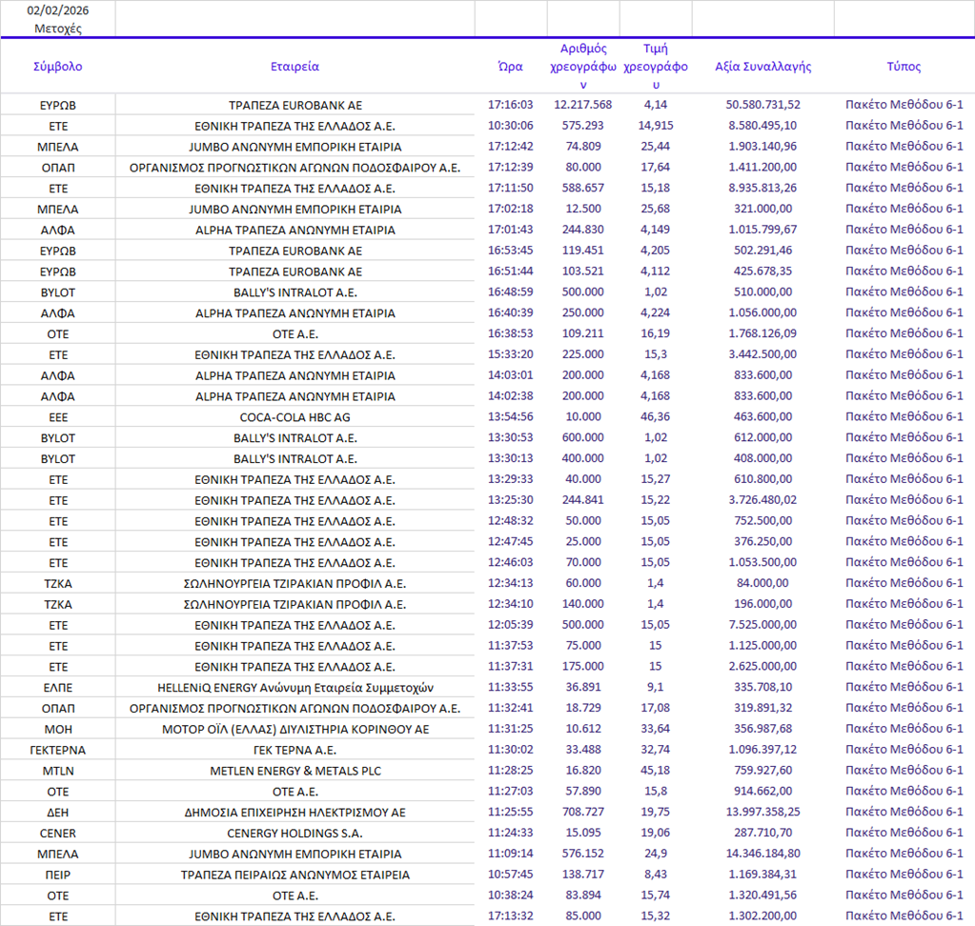Select the quantity cell 588.657
Viewport: 975px width, 926px height.
pyautogui.click(x=583, y=188)
